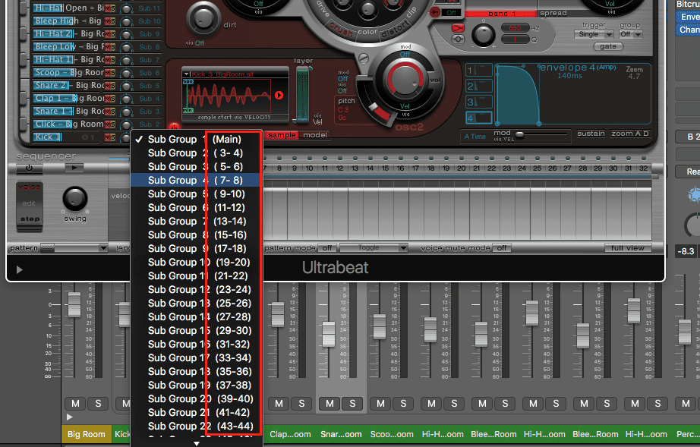Viewport: 700px width, 447px height.
Task: Click the gate button
Action: click(x=608, y=46)
